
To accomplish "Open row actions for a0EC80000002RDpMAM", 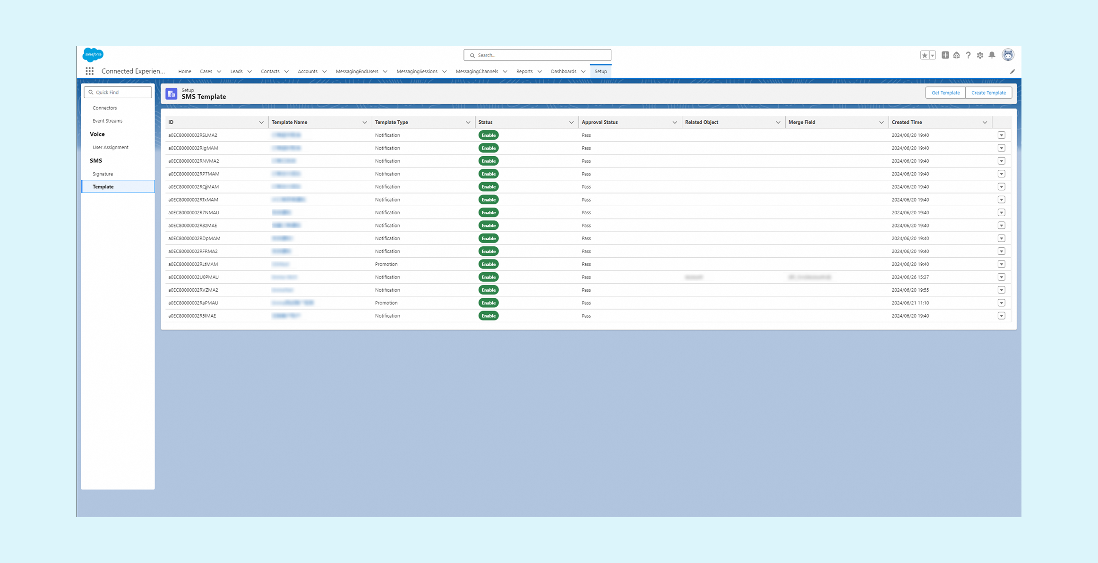I will coord(1001,238).
